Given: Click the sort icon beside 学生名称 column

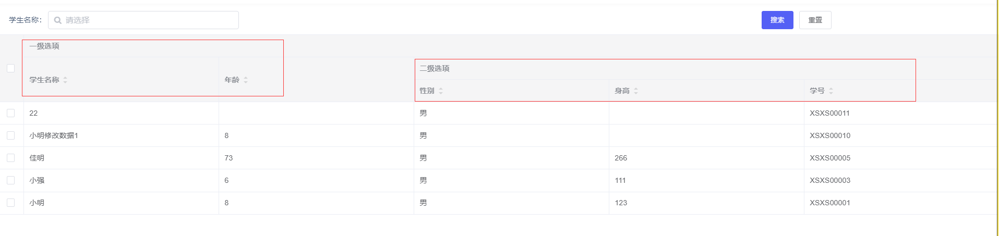Looking at the screenshot, I should click(x=65, y=80).
